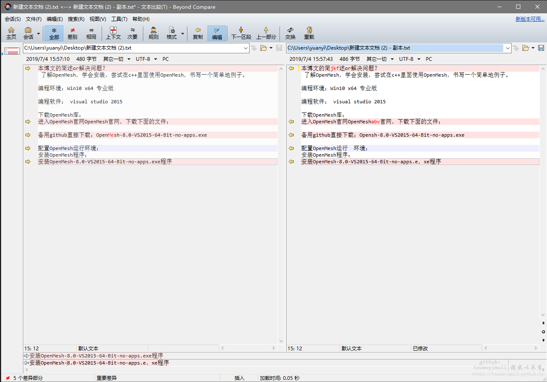Open the 工具(T) menu
The height and width of the screenshot is (382, 547).
(x=119, y=19)
